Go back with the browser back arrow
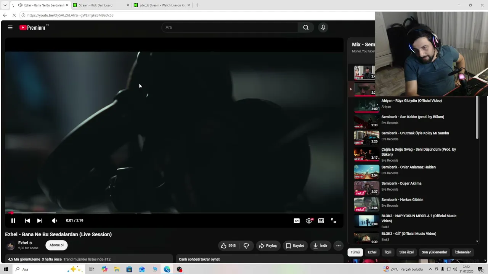 click(x=5, y=15)
